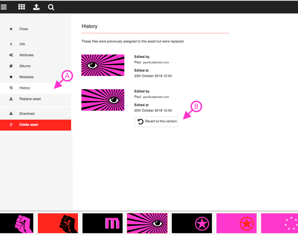This screenshot has width=298, height=235.
Task: Click the Info sidebar icon
Action: 11,44
